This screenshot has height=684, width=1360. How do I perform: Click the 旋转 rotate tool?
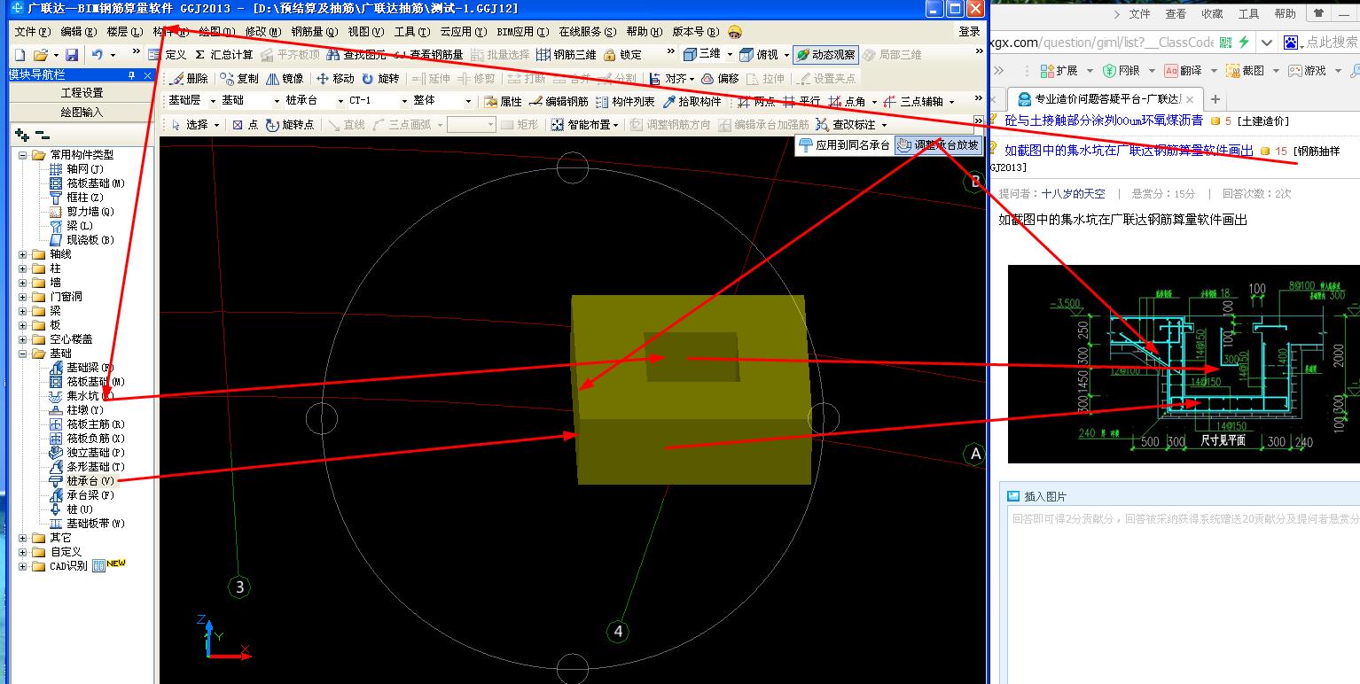(x=379, y=79)
